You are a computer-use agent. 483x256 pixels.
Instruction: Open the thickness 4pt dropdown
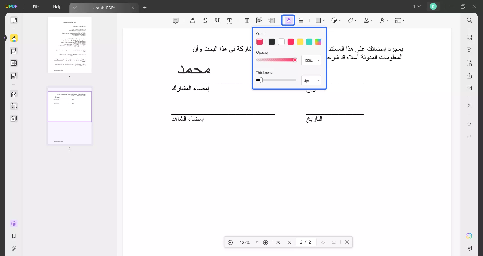coord(311,81)
